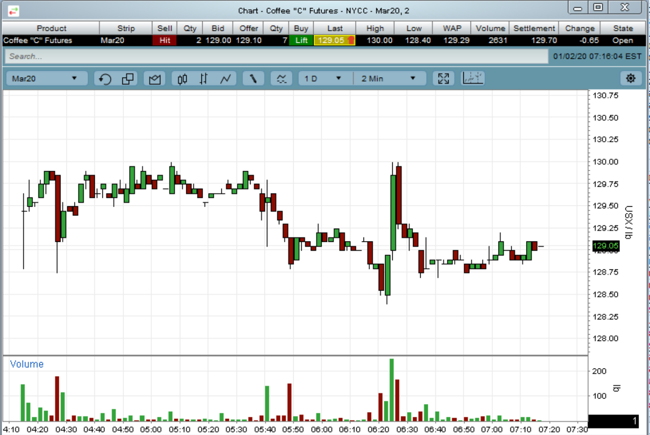Click the Open state cell
This screenshot has height=435, width=650.
tap(622, 40)
